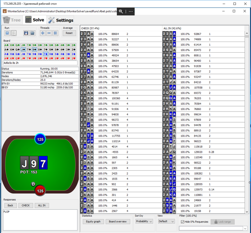Click the BTN EV status row
The width and height of the screenshot is (251, 233).
[x=40, y=84]
